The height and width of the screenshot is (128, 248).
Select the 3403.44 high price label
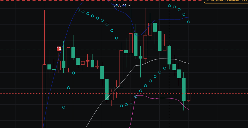tap(120, 5)
